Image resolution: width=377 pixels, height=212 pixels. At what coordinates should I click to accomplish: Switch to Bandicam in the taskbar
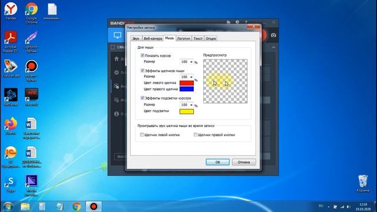coord(94,207)
